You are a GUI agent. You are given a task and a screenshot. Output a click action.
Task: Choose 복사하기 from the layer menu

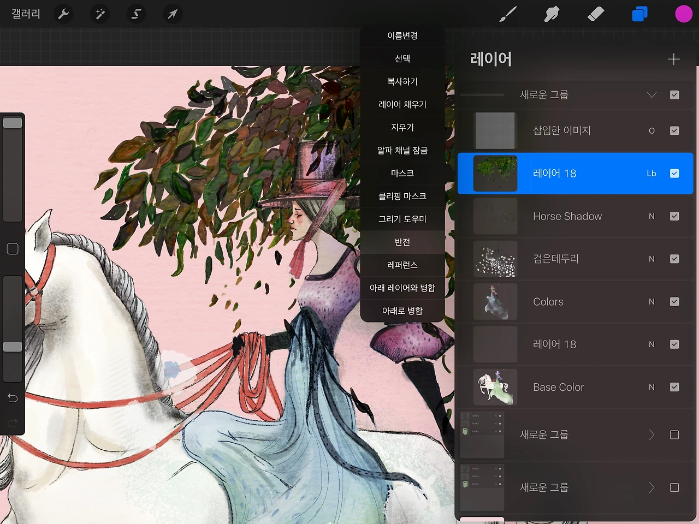point(402,81)
